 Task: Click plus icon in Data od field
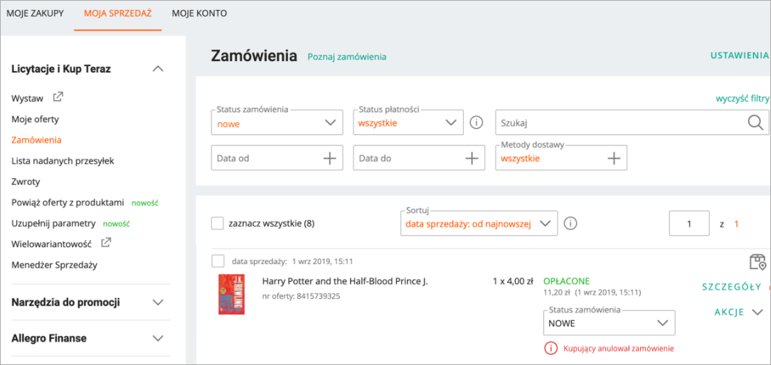(x=329, y=158)
